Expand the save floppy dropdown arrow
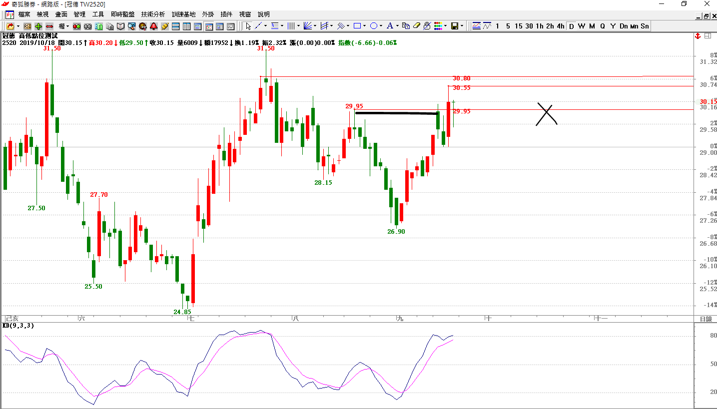 (x=462, y=26)
